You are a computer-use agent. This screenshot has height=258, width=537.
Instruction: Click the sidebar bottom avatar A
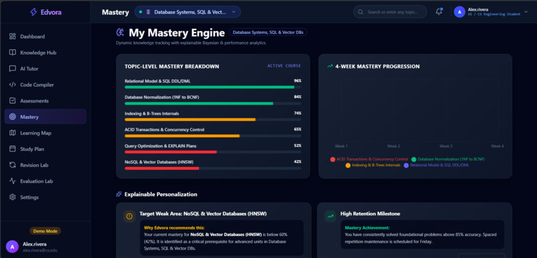[x=12, y=247]
